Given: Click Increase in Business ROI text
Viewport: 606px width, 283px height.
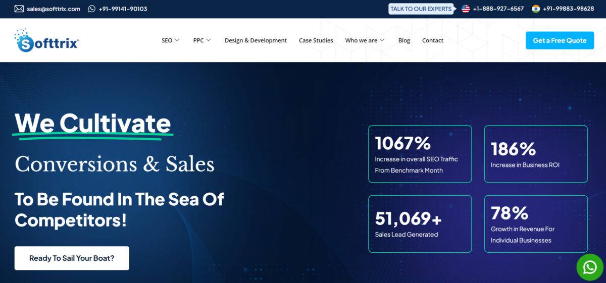Looking at the screenshot, I should tap(525, 165).
